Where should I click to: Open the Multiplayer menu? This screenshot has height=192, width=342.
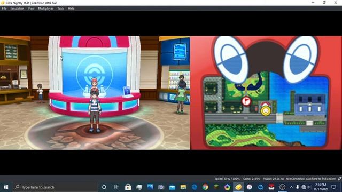click(46, 9)
